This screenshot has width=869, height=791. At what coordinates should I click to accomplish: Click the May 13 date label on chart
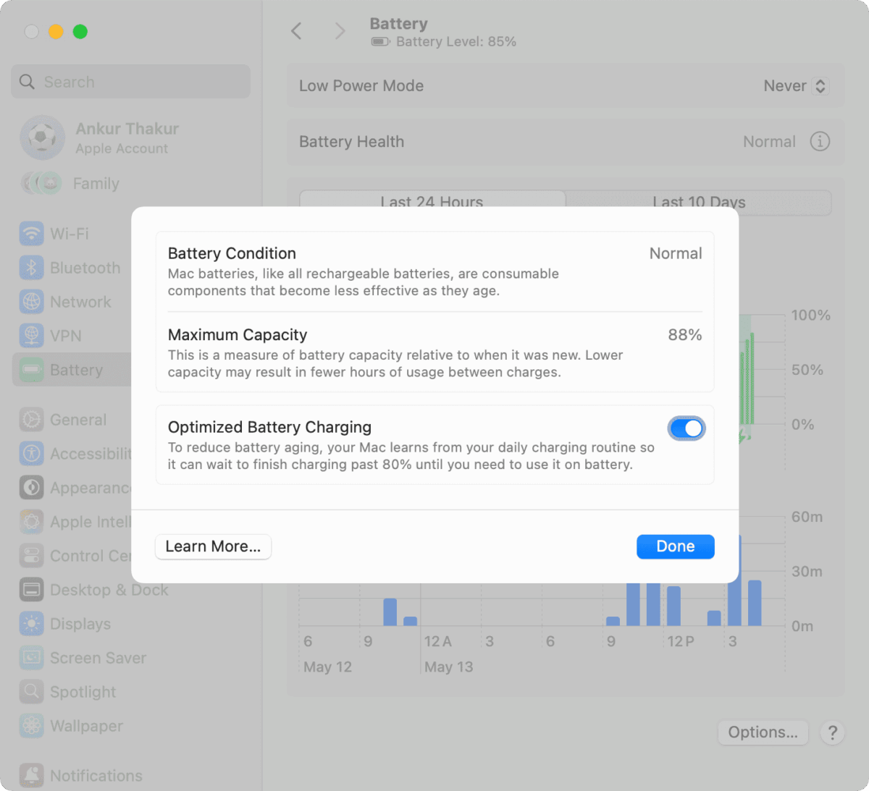coord(449,667)
